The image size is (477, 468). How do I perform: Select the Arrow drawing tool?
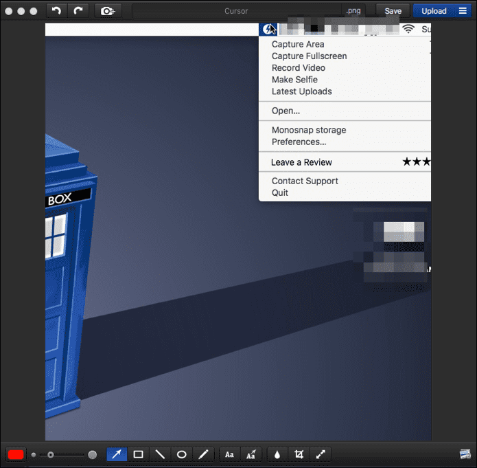(x=117, y=454)
